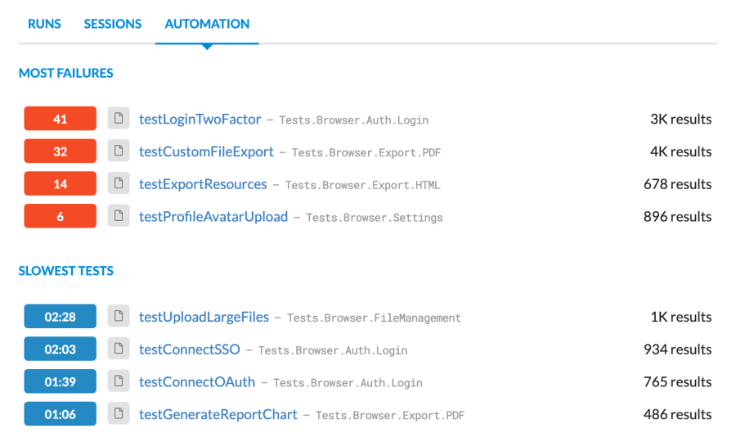Click the red 41 failures badge
The image size is (736, 442).
[x=60, y=119]
